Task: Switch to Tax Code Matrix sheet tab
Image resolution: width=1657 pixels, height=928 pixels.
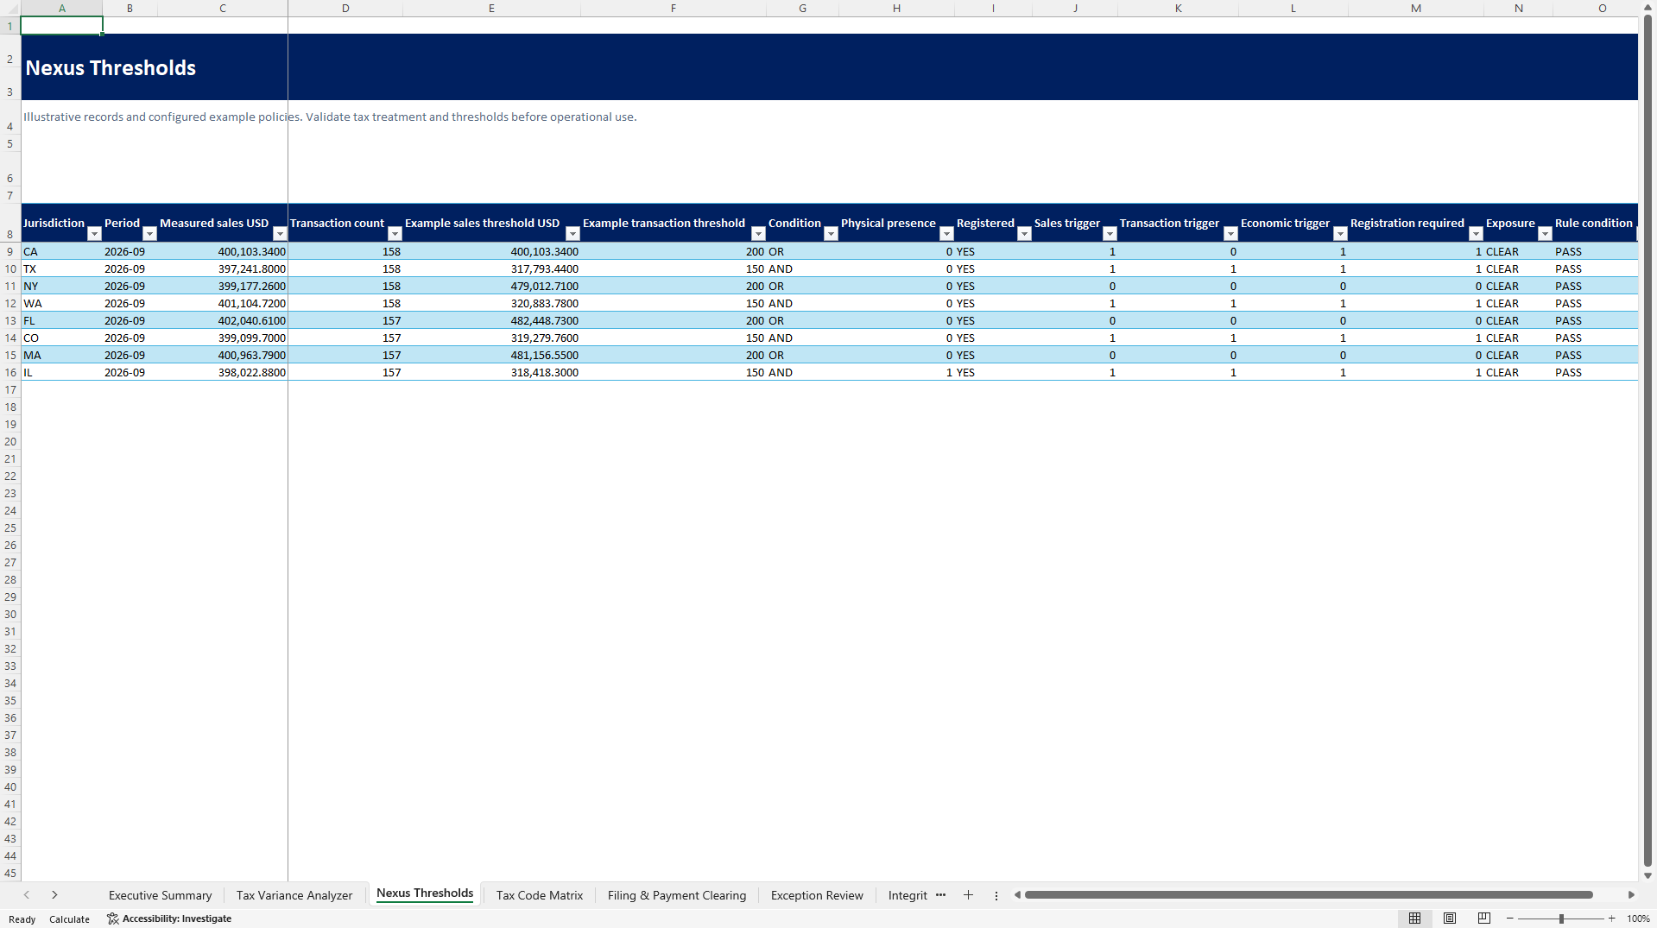Action: 540,895
